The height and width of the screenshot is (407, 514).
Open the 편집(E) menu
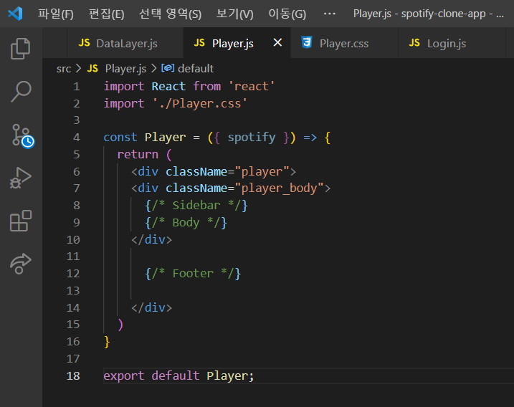[107, 14]
